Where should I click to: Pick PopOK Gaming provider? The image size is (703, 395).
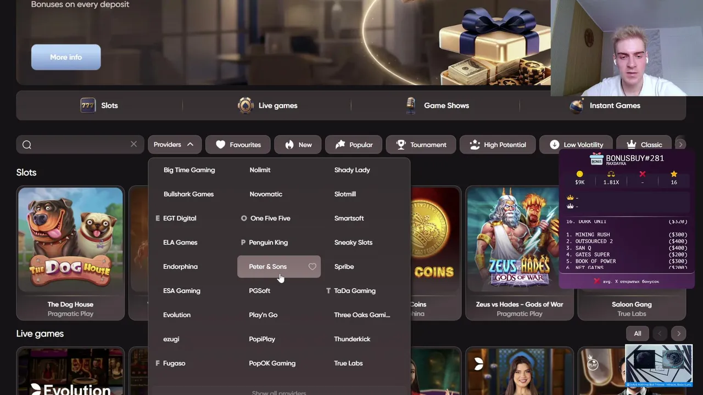point(272,363)
